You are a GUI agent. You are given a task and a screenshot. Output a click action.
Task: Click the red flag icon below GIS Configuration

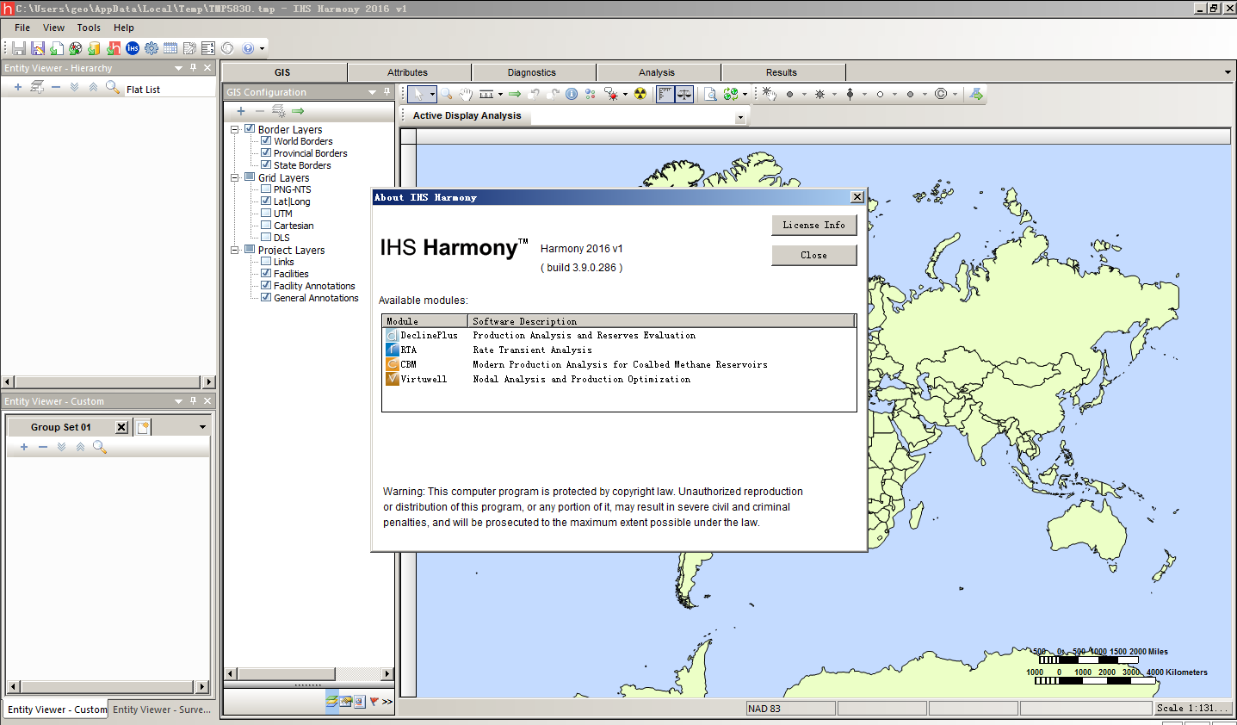(x=374, y=702)
